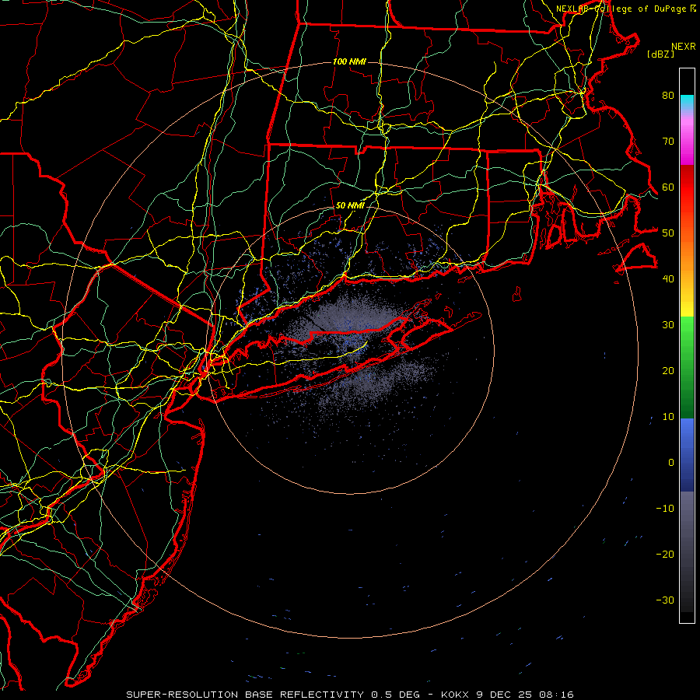This screenshot has height=700, width=700.
Task: Select the "80" value on dBZ scale
Action: 668,95
